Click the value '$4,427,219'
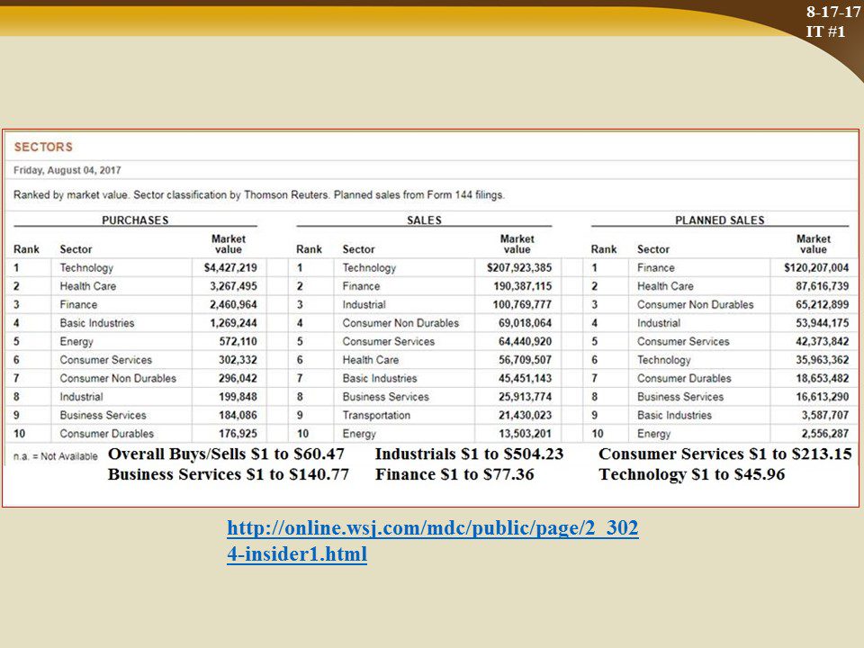Viewport: 864px width, 648px height. click(230, 268)
